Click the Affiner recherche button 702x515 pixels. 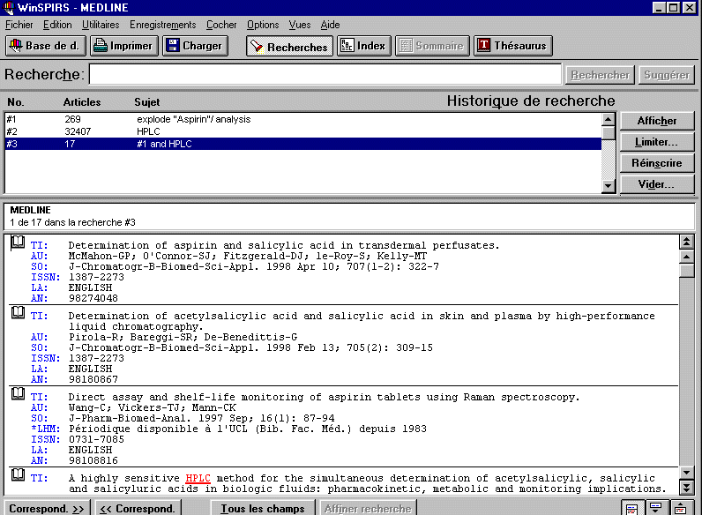click(368, 508)
